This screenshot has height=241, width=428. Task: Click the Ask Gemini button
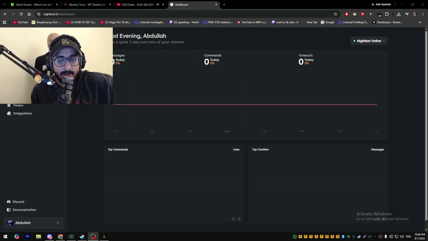381,5
